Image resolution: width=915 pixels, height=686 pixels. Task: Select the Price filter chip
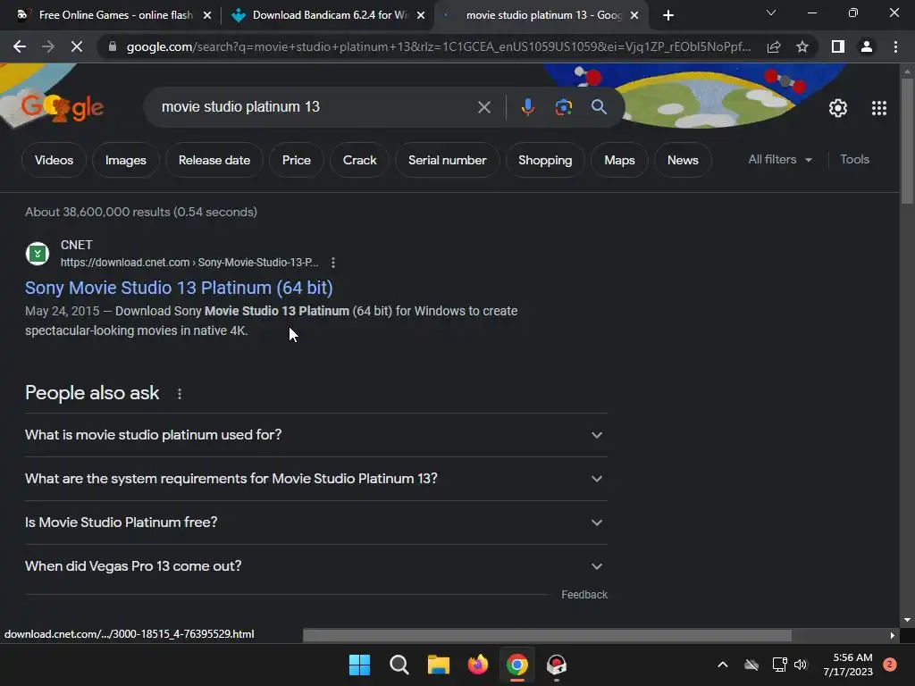(x=297, y=161)
